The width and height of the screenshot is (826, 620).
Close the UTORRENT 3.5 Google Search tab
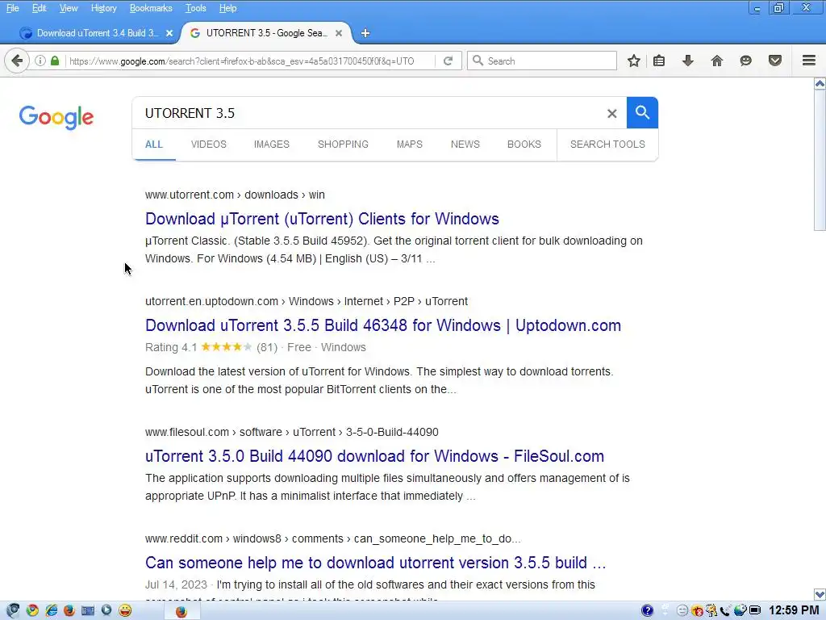(339, 33)
